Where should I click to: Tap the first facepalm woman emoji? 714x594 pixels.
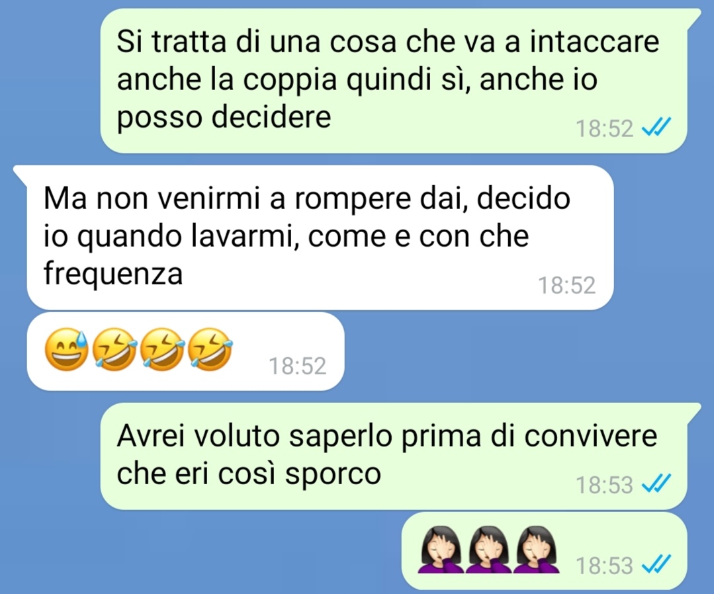coord(440,550)
